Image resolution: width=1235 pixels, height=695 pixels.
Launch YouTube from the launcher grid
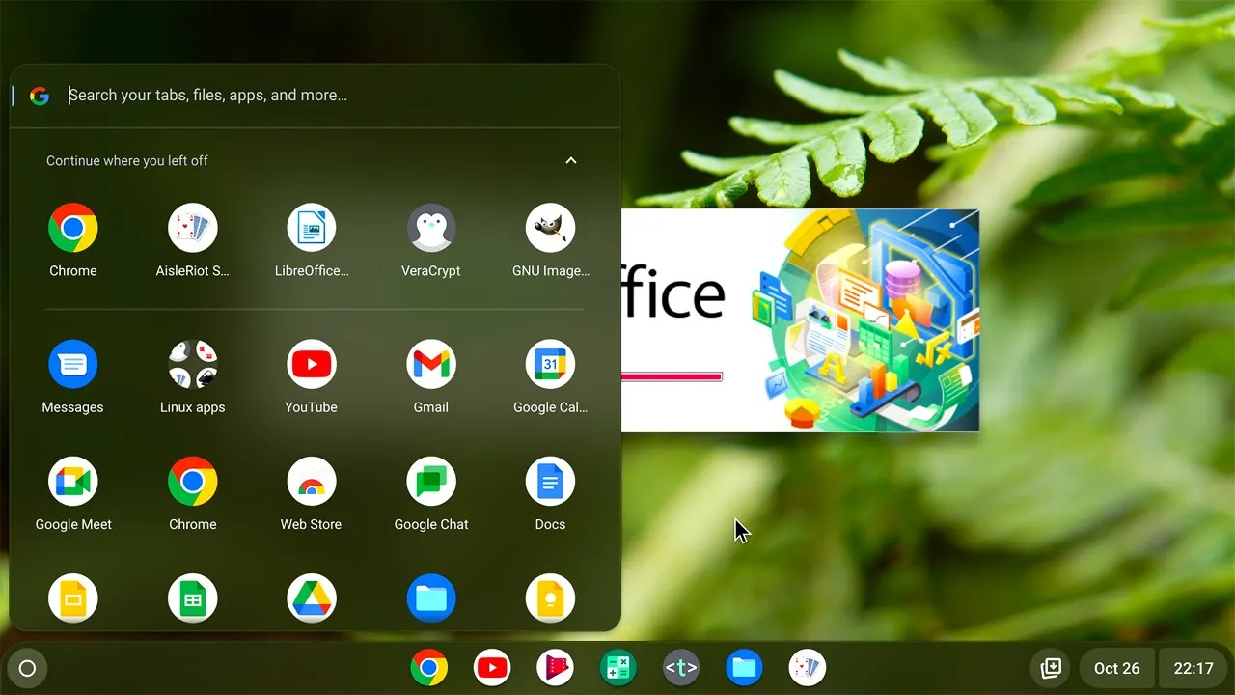click(311, 365)
